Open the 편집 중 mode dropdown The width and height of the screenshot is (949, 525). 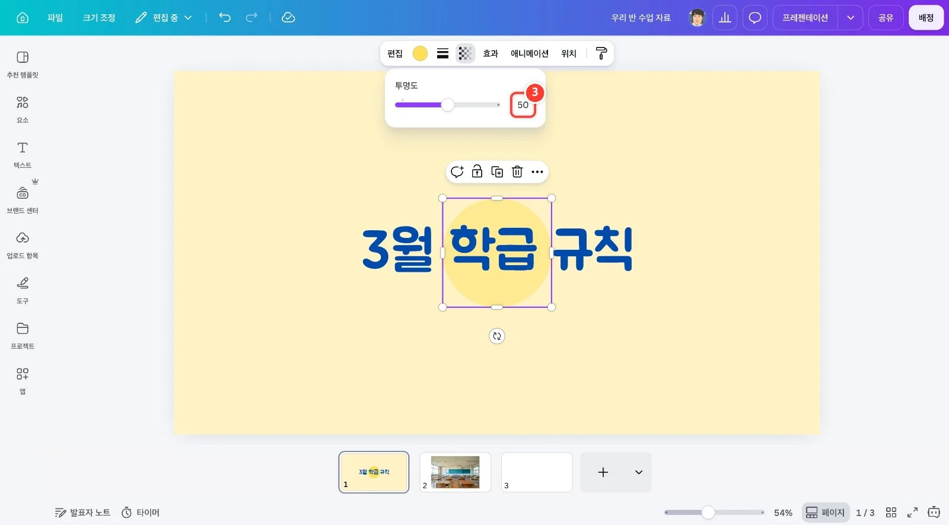[x=164, y=18]
